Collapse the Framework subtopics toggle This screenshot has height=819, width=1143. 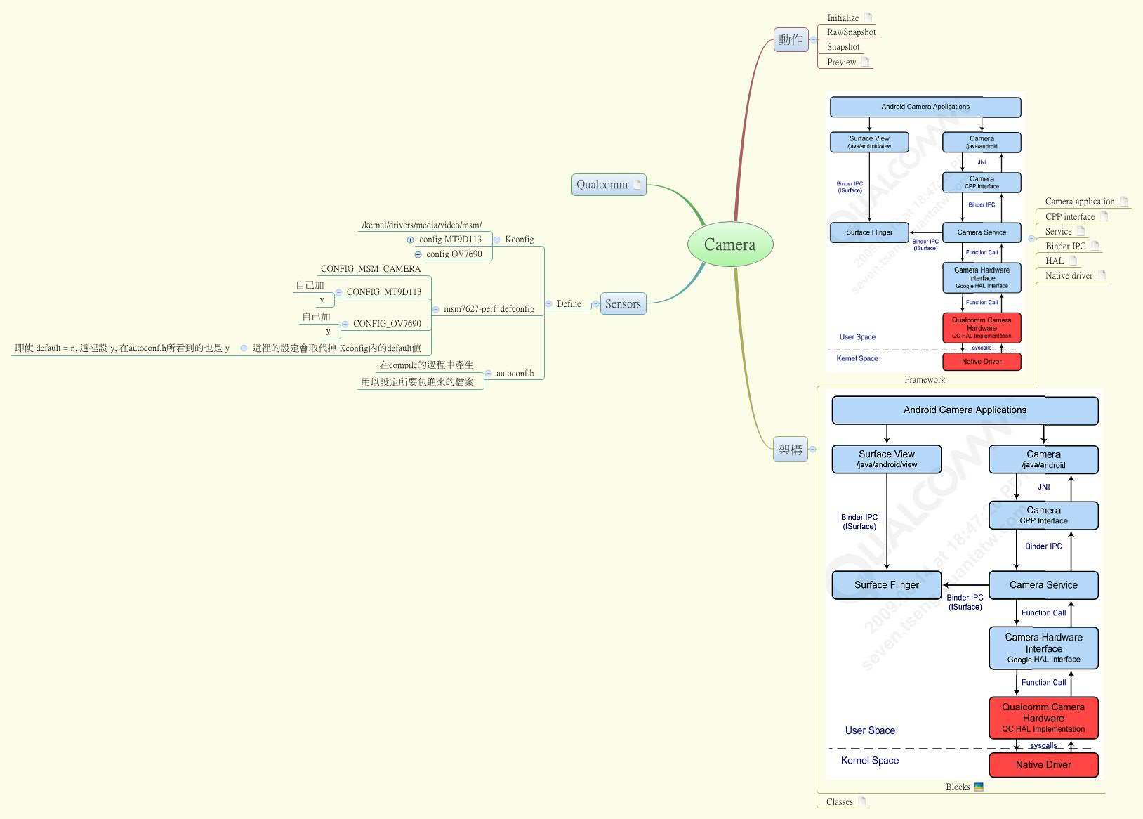point(1031,239)
